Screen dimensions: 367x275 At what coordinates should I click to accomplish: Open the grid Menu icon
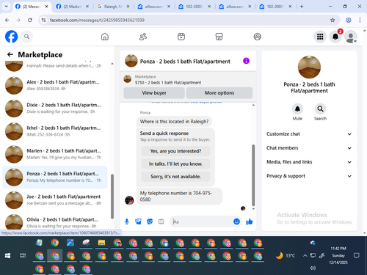[320, 37]
